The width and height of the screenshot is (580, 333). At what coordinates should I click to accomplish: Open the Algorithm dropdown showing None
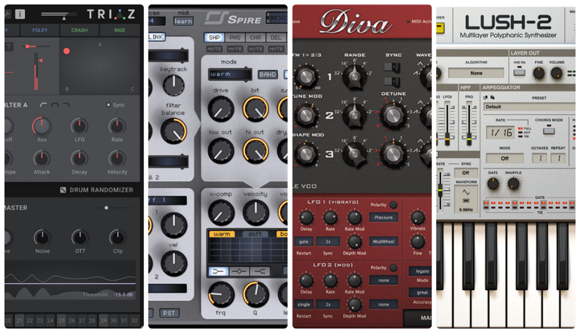[476, 73]
